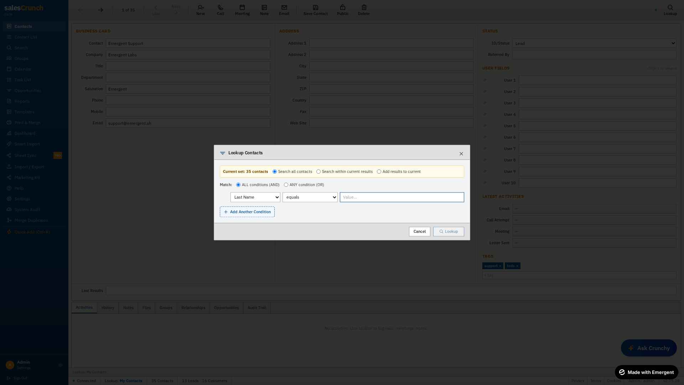
Task: Open Opportunities in sidebar
Action: 34,91
